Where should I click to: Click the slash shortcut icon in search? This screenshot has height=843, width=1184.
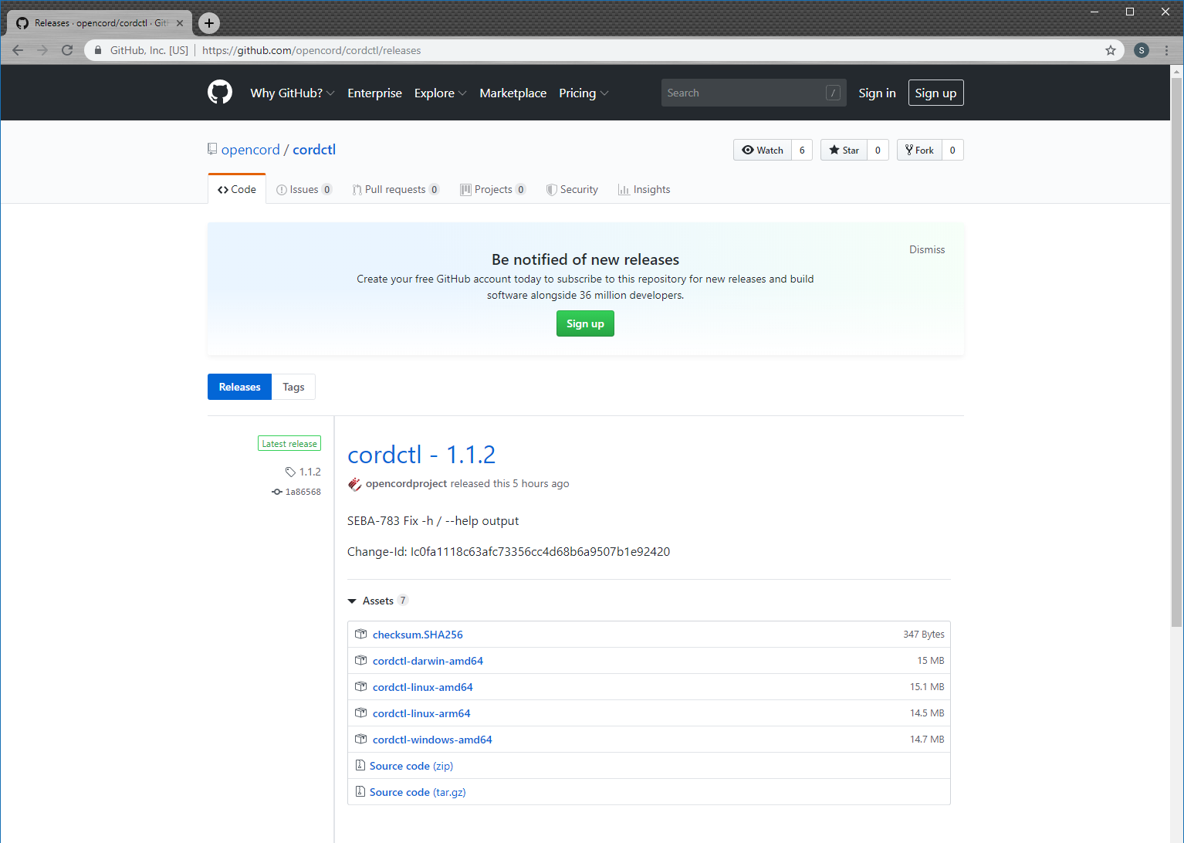pyautogui.click(x=833, y=93)
